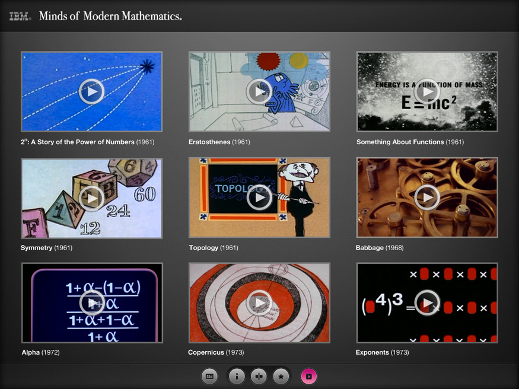Click the Eratosthenes (1961) title
519x389 pixels.
[219, 142]
